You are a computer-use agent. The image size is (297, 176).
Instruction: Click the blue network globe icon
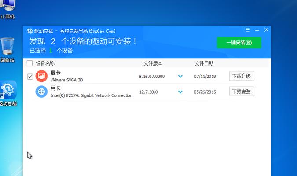point(41,92)
